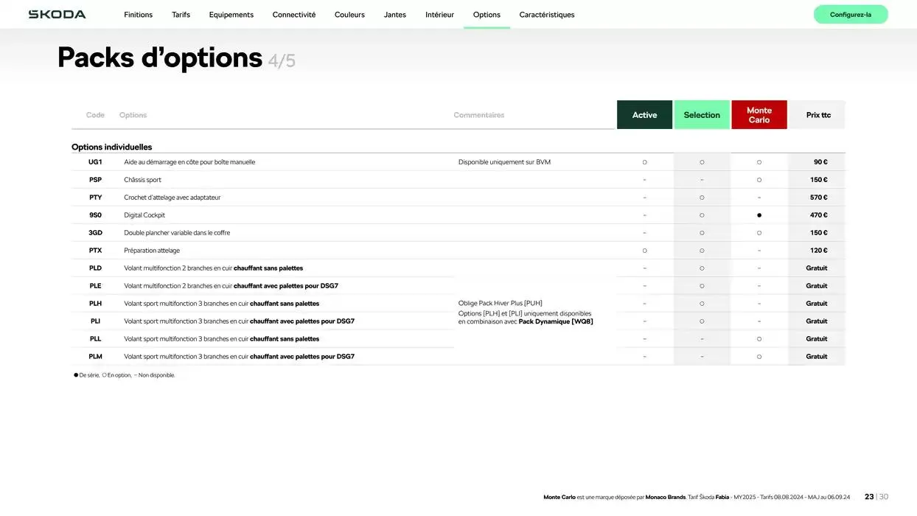The height and width of the screenshot is (516, 917).
Task: Click the Active trim column header
Action: (644, 115)
